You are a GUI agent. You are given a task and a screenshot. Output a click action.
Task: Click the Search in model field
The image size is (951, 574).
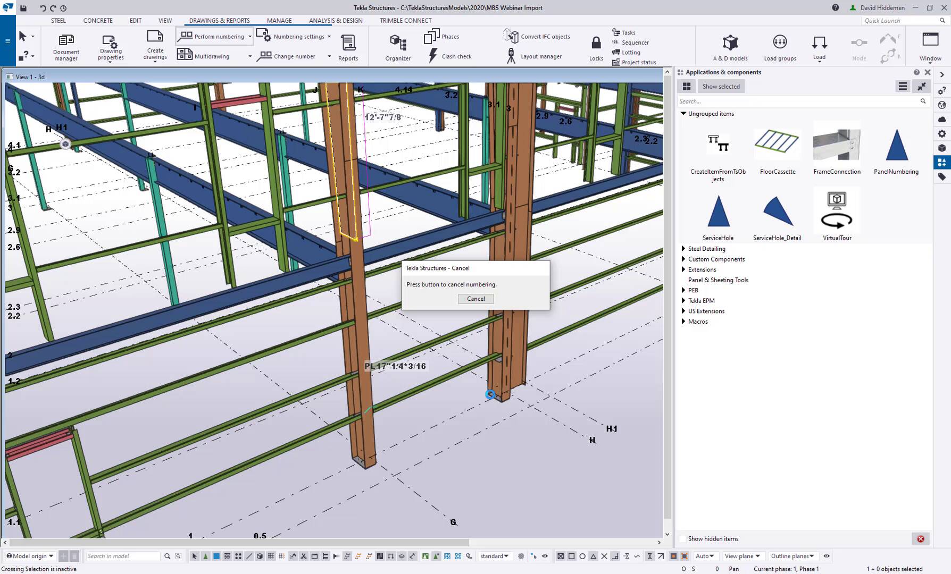click(x=123, y=556)
